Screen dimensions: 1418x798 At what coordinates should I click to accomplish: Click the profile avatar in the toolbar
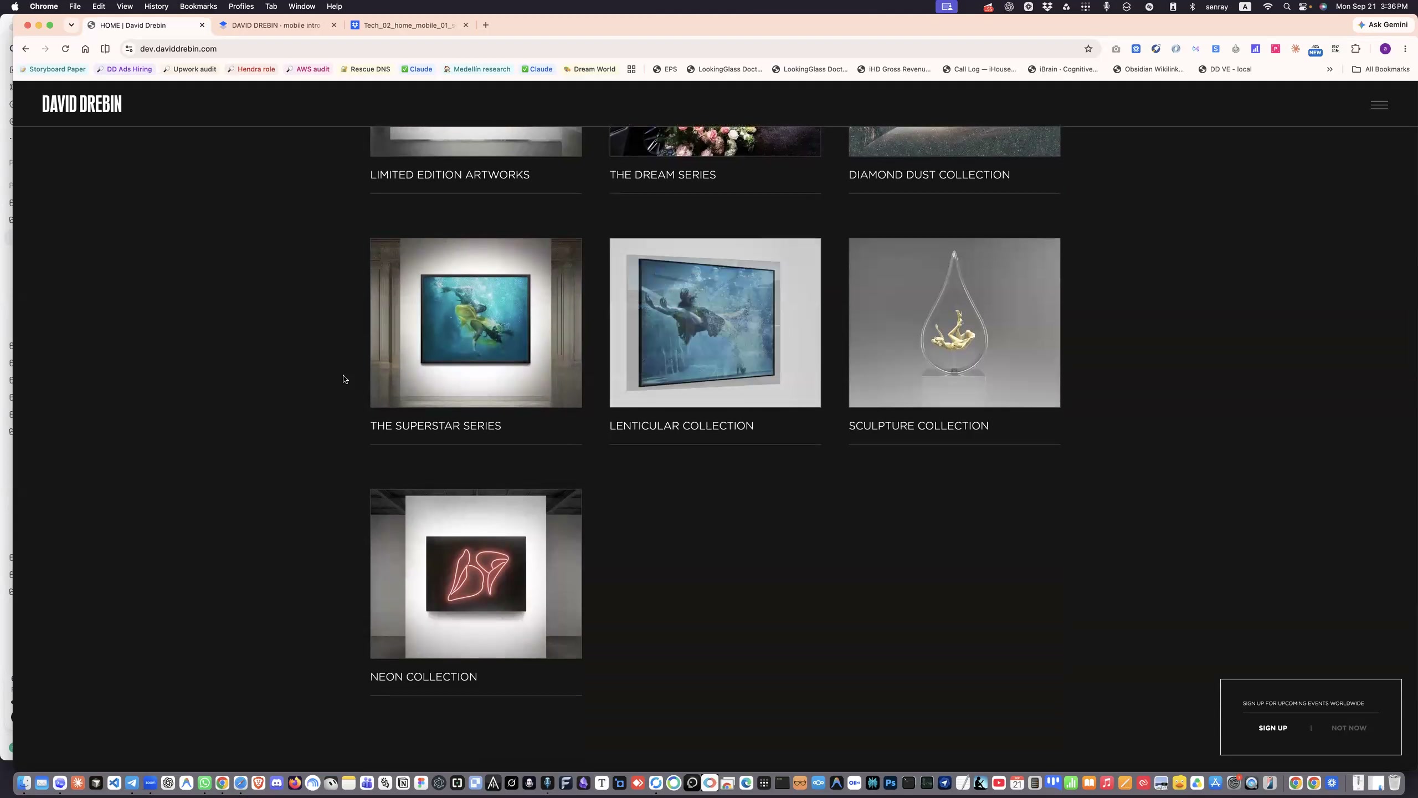click(1385, 49)
